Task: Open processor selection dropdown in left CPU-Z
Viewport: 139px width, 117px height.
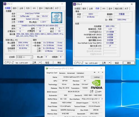Action: pyautogui.click(x=31, y=57)
